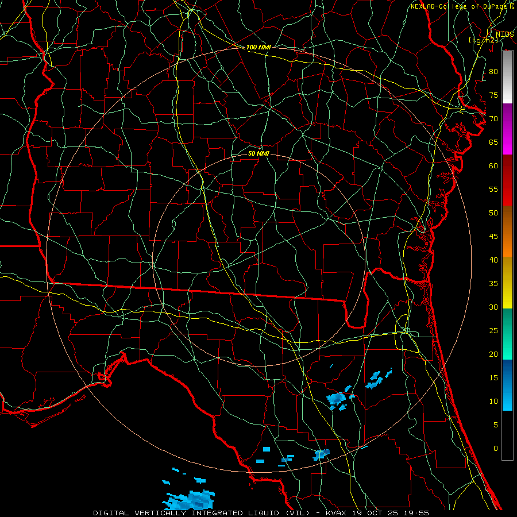Select the 40 value on the VIL scale
The width and height of the screenshot is (517, 517).
(493, 260)
